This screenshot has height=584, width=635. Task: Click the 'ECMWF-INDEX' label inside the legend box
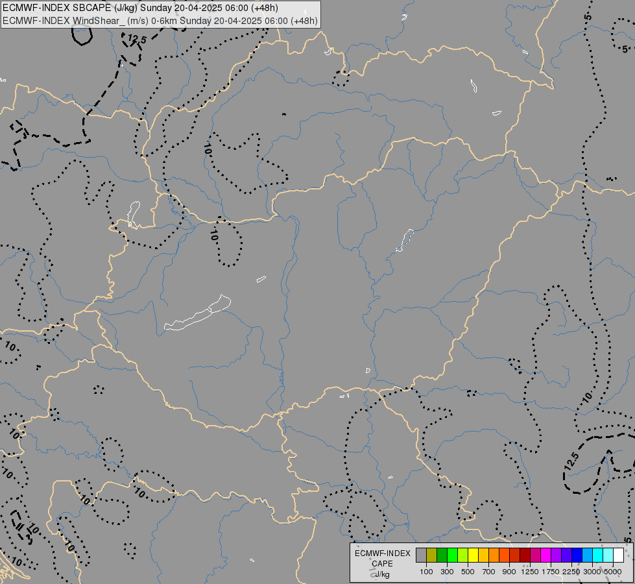coord(382,554)
